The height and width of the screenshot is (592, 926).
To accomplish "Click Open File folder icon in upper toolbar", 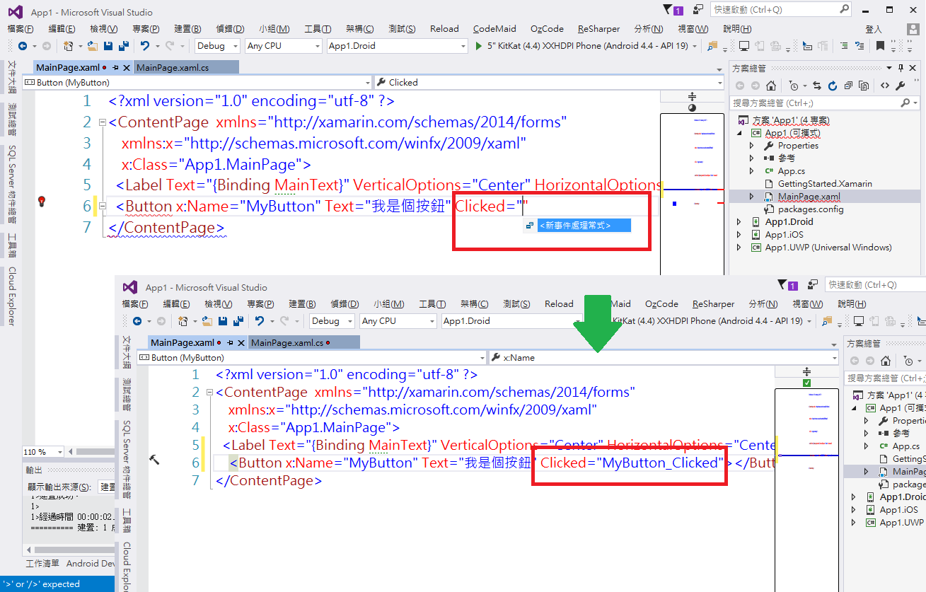I will point(93,46).
